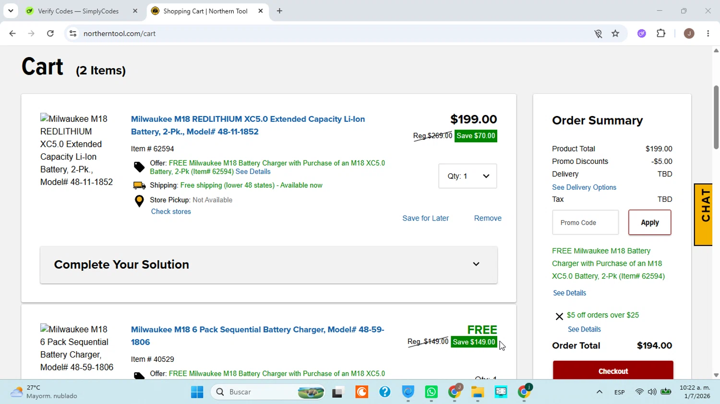Image resolution: width=720 pixels, height=404 pixels.
Task: Select the Shopping Cart Northern Tool tab
Action: (x=205, y=11)
